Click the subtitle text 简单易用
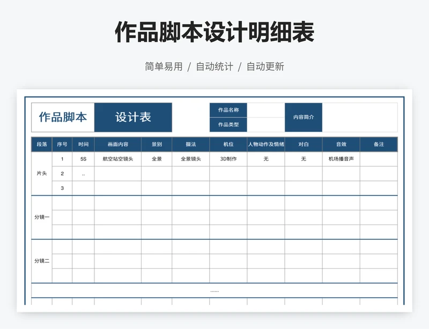The width and height of the screenshot is (429, 329). tap(164, 67)
